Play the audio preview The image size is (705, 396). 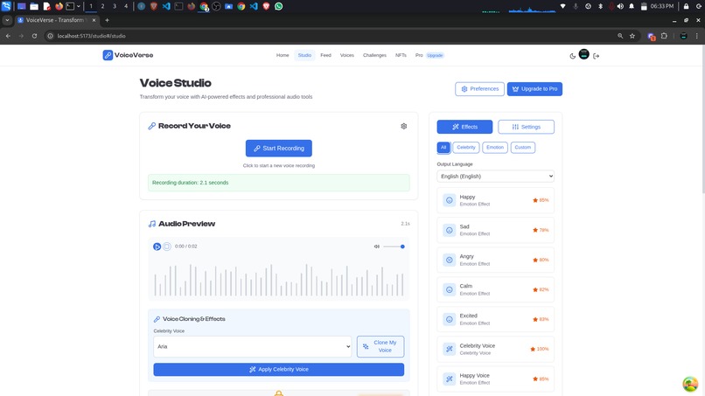[157, 247]
